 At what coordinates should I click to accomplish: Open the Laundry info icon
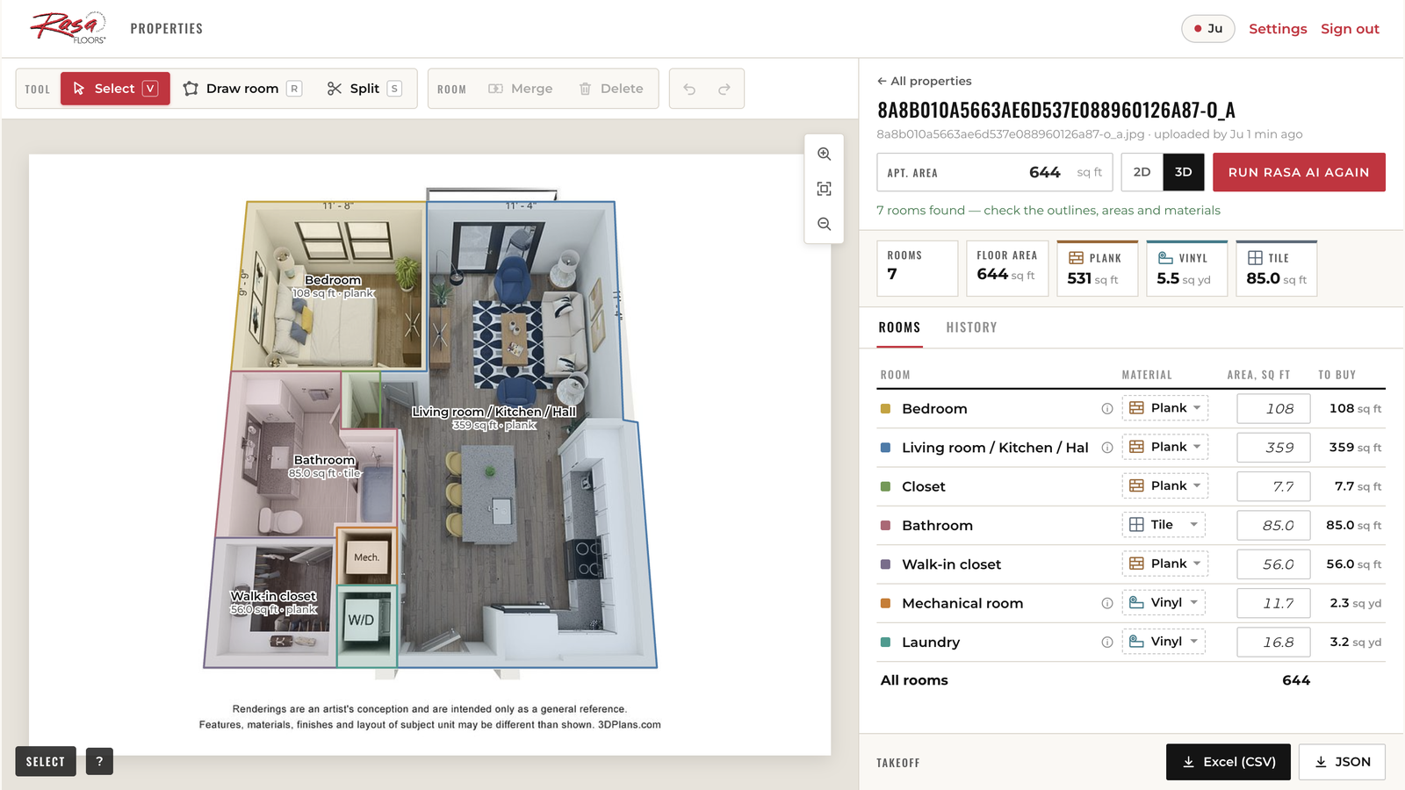[1107, 643]
